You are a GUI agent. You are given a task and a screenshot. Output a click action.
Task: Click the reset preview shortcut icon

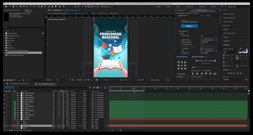tap(246, 80)
